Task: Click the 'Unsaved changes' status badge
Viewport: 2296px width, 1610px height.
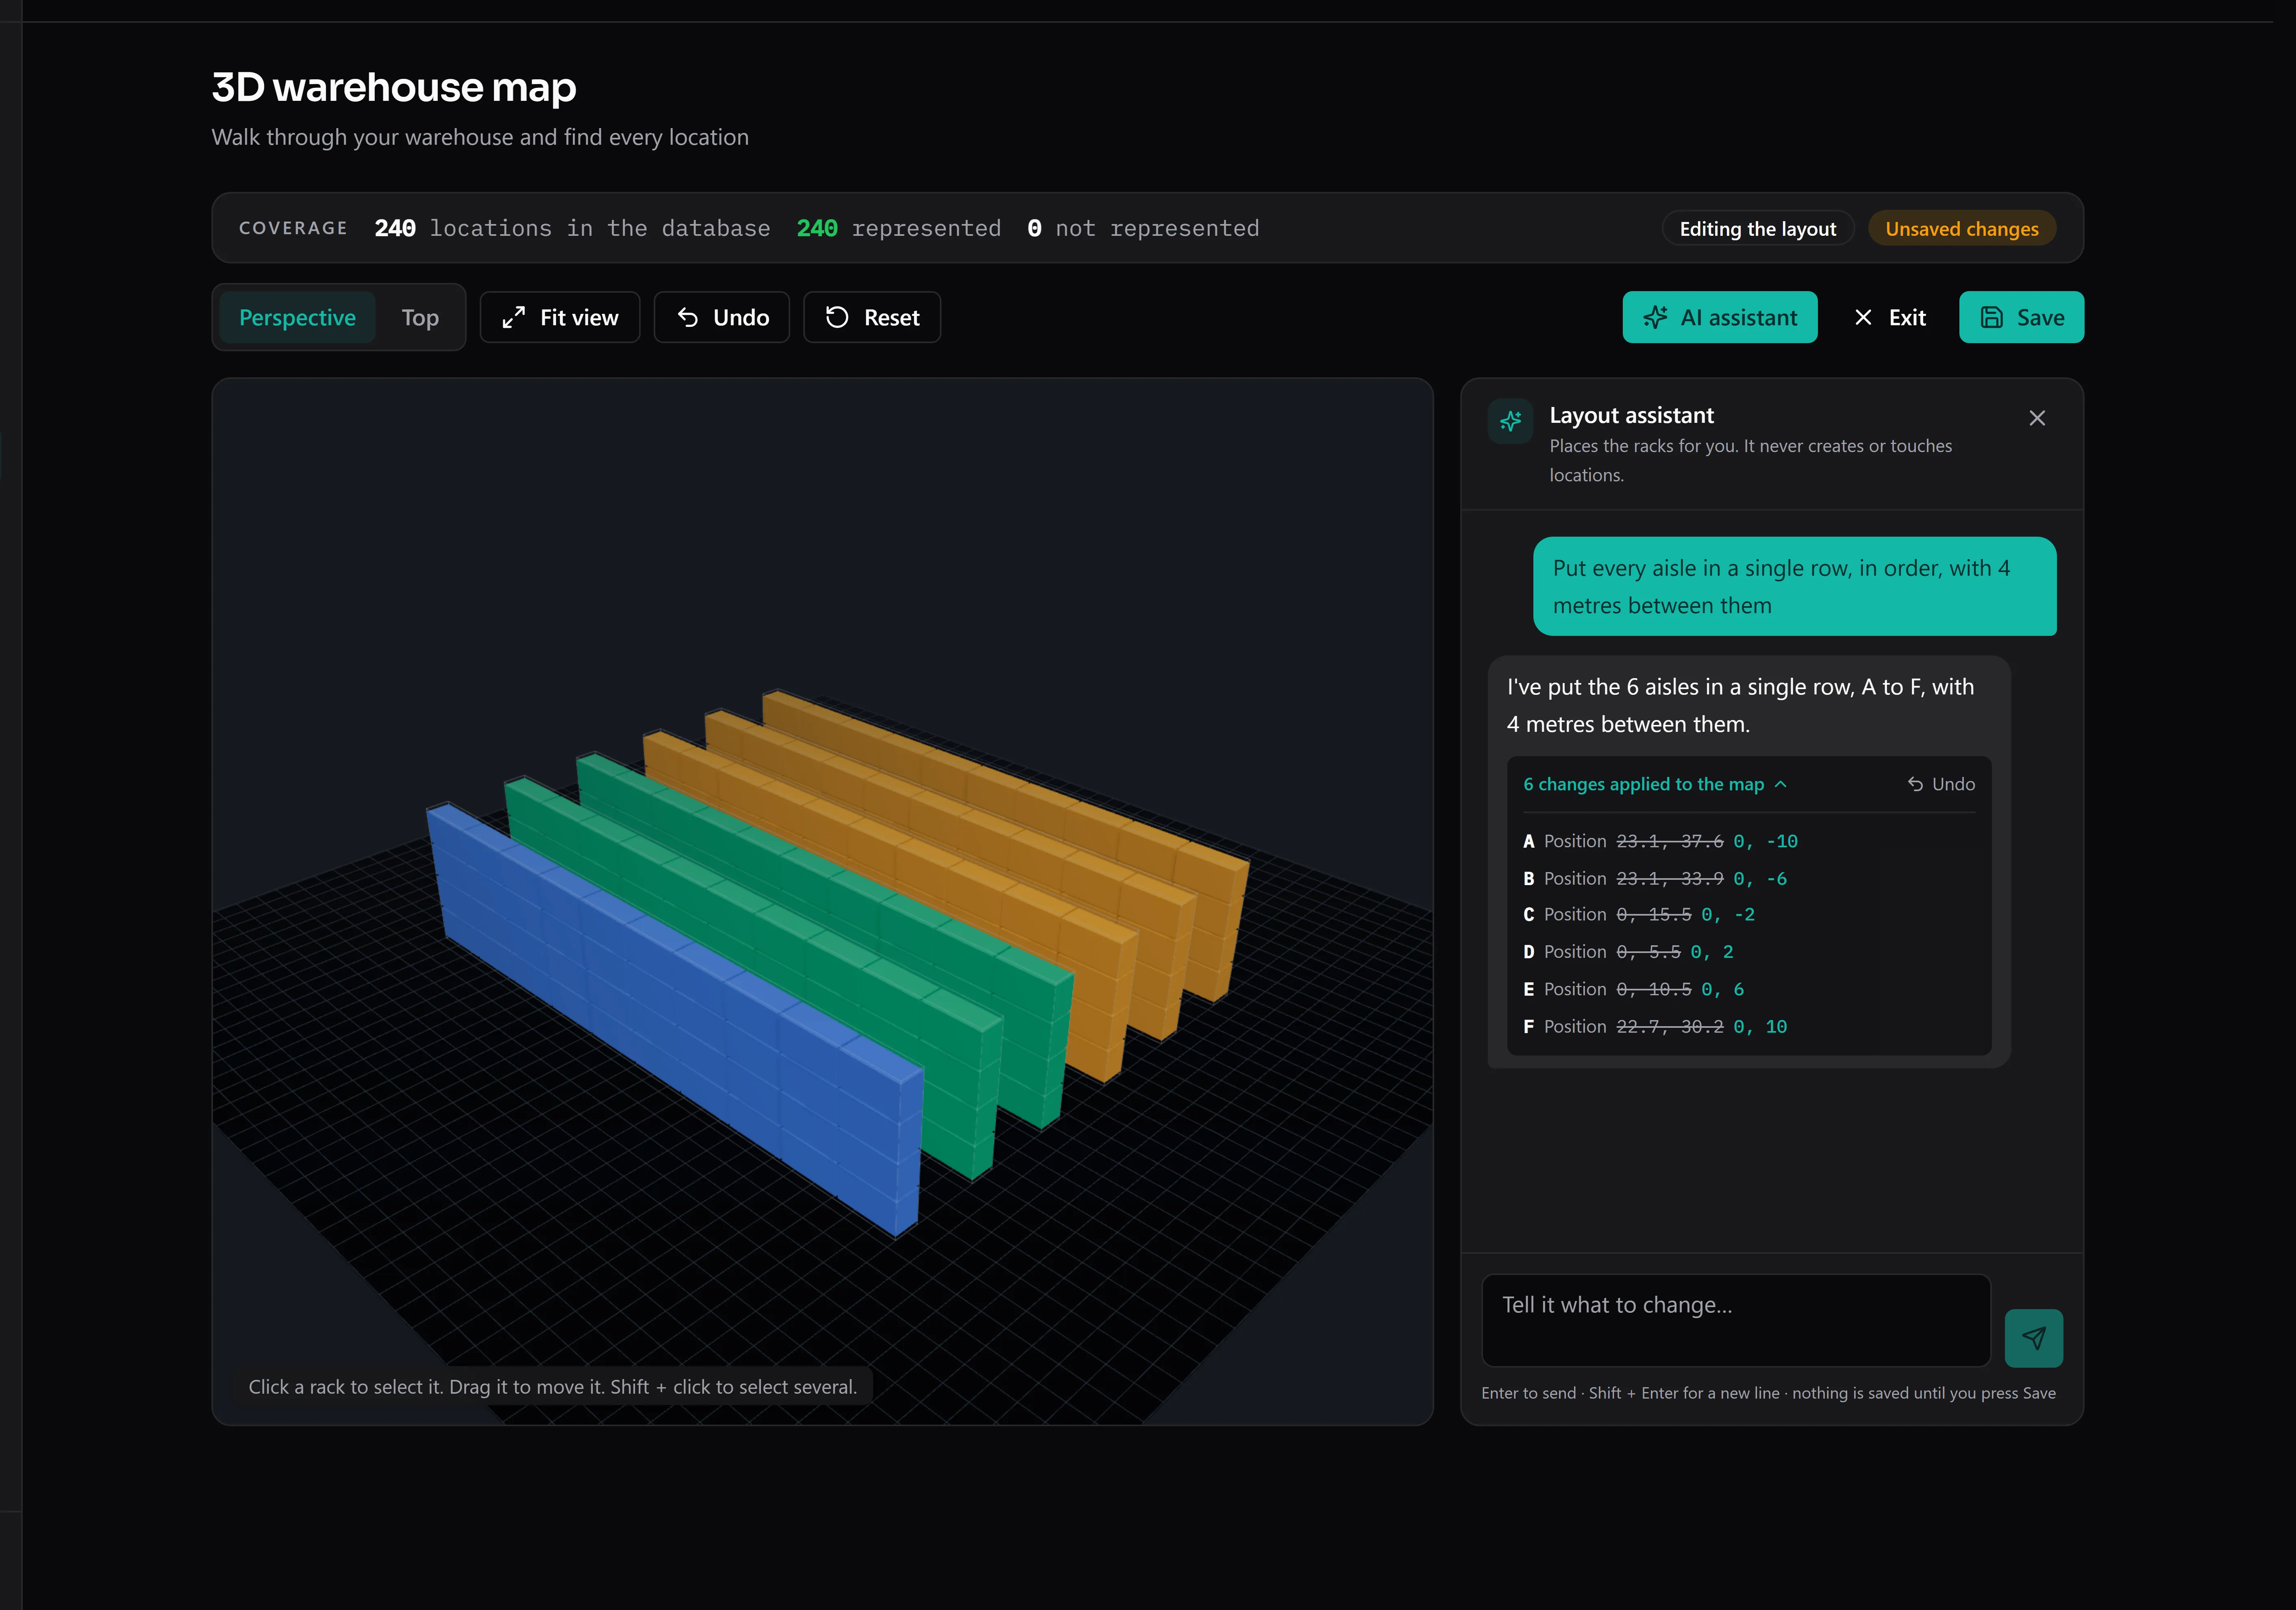Action: pos(1962,229)
